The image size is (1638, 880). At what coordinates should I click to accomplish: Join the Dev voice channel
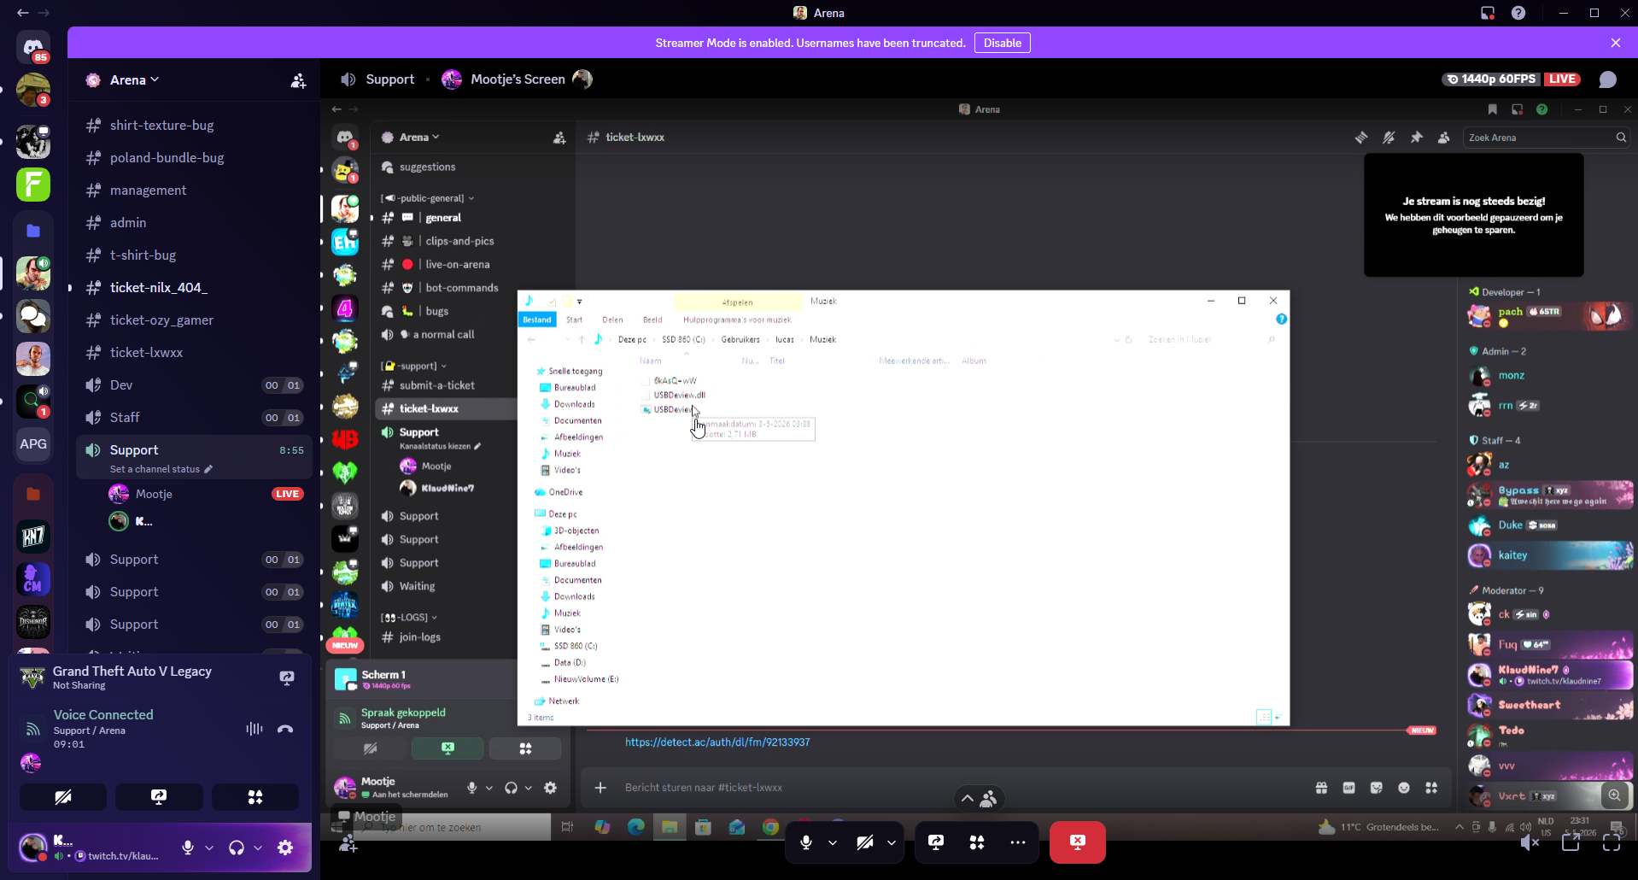click(194, 385)
